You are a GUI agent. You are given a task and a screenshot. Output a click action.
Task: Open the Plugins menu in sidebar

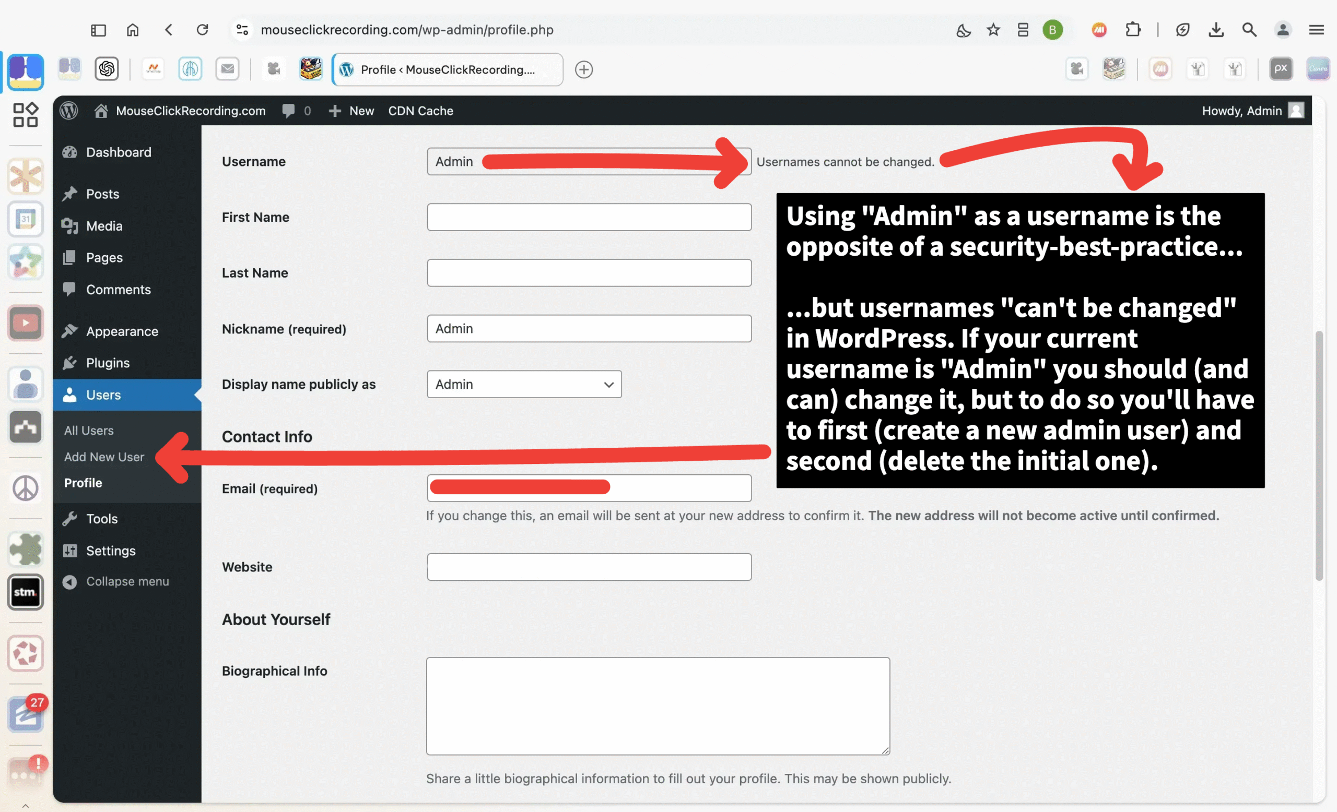pyautogui.click(x=108, y=363)
